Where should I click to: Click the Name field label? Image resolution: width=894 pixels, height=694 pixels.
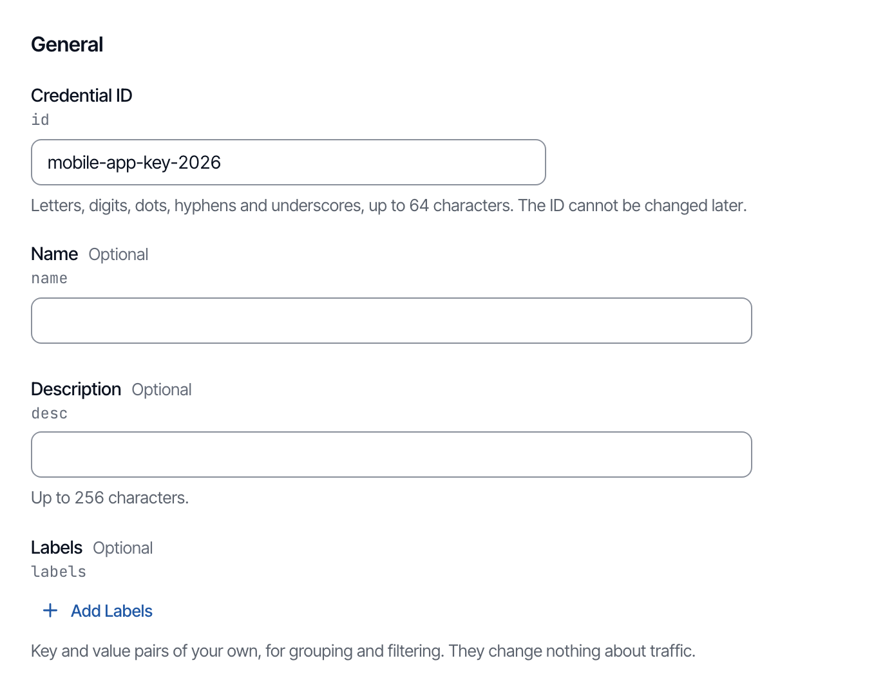pos(55,254)
